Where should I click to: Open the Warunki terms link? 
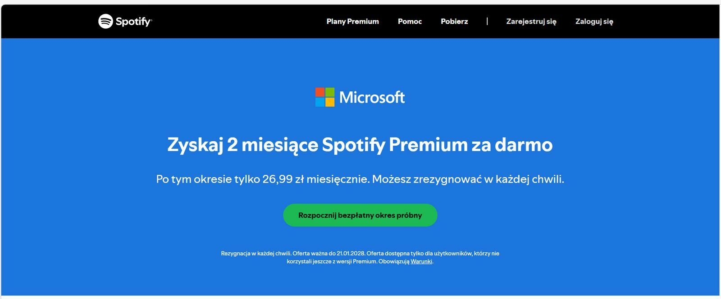421,261
